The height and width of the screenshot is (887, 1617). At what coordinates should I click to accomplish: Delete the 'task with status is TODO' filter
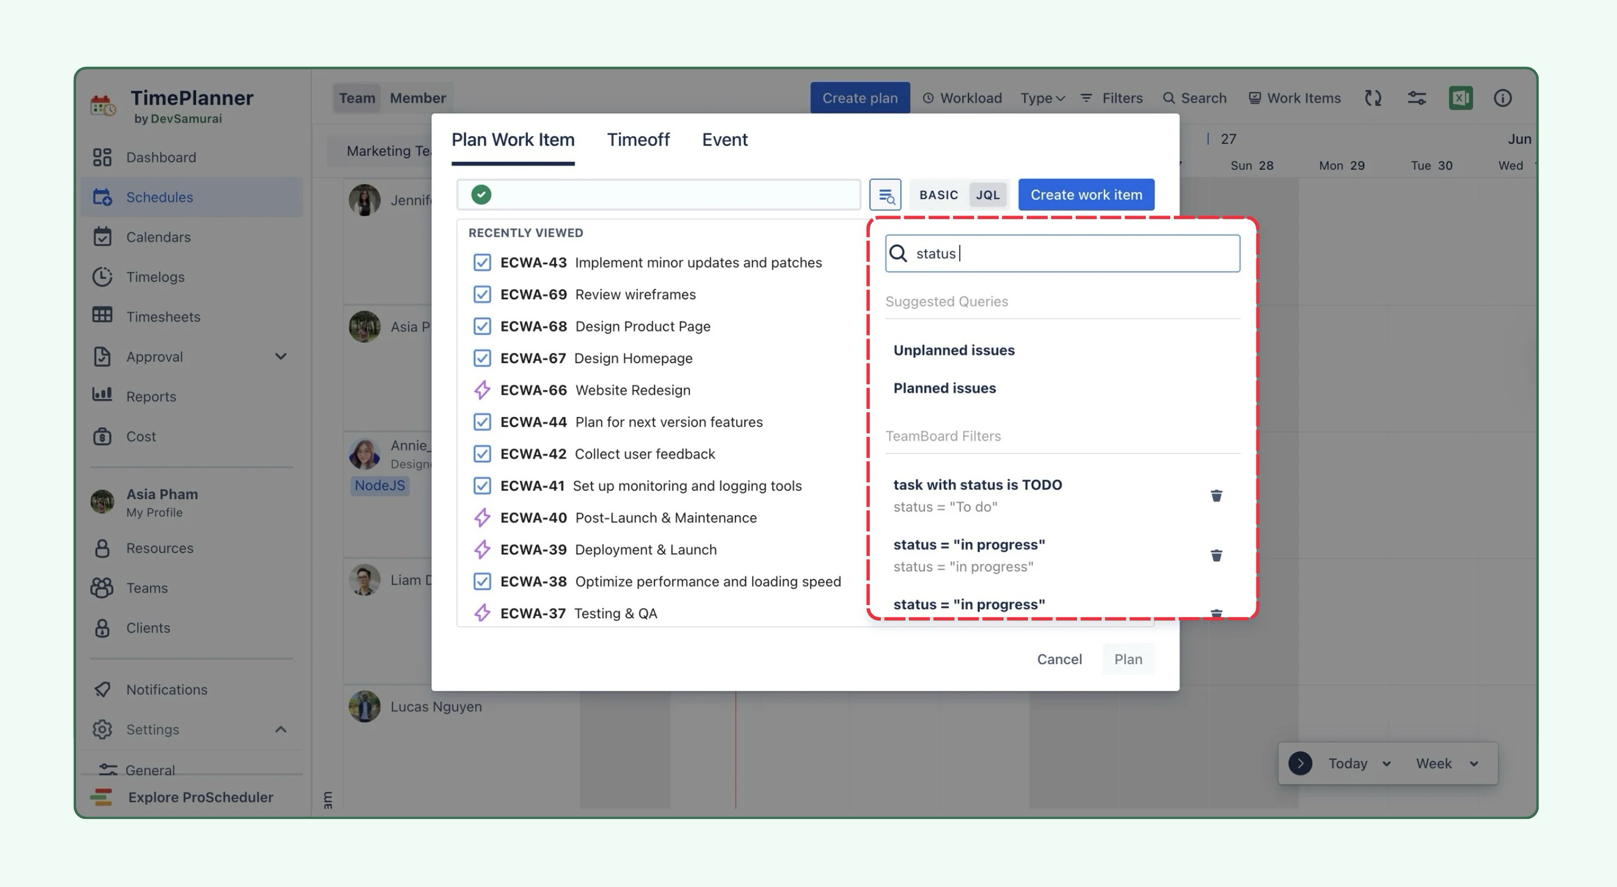(1216, 495)
